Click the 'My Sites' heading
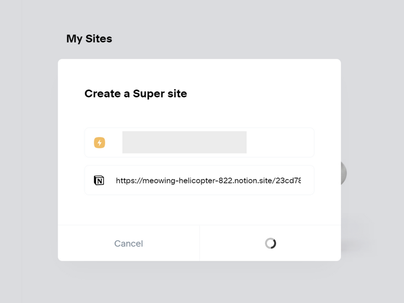Image resolution: width=404 pixels, height=303 pixels. tap(89, 39)
